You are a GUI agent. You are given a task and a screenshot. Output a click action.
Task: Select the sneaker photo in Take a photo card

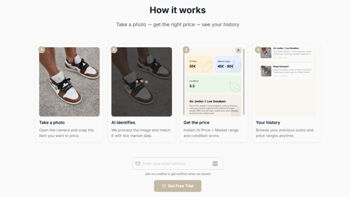pos(69,82)
